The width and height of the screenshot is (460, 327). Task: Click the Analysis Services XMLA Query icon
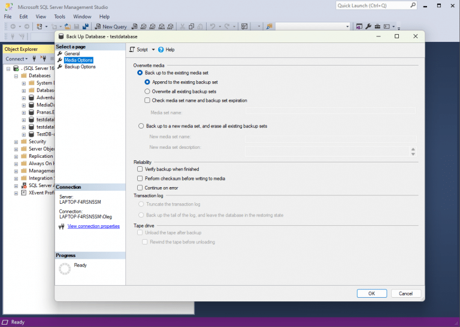click(x=161, y=27)
